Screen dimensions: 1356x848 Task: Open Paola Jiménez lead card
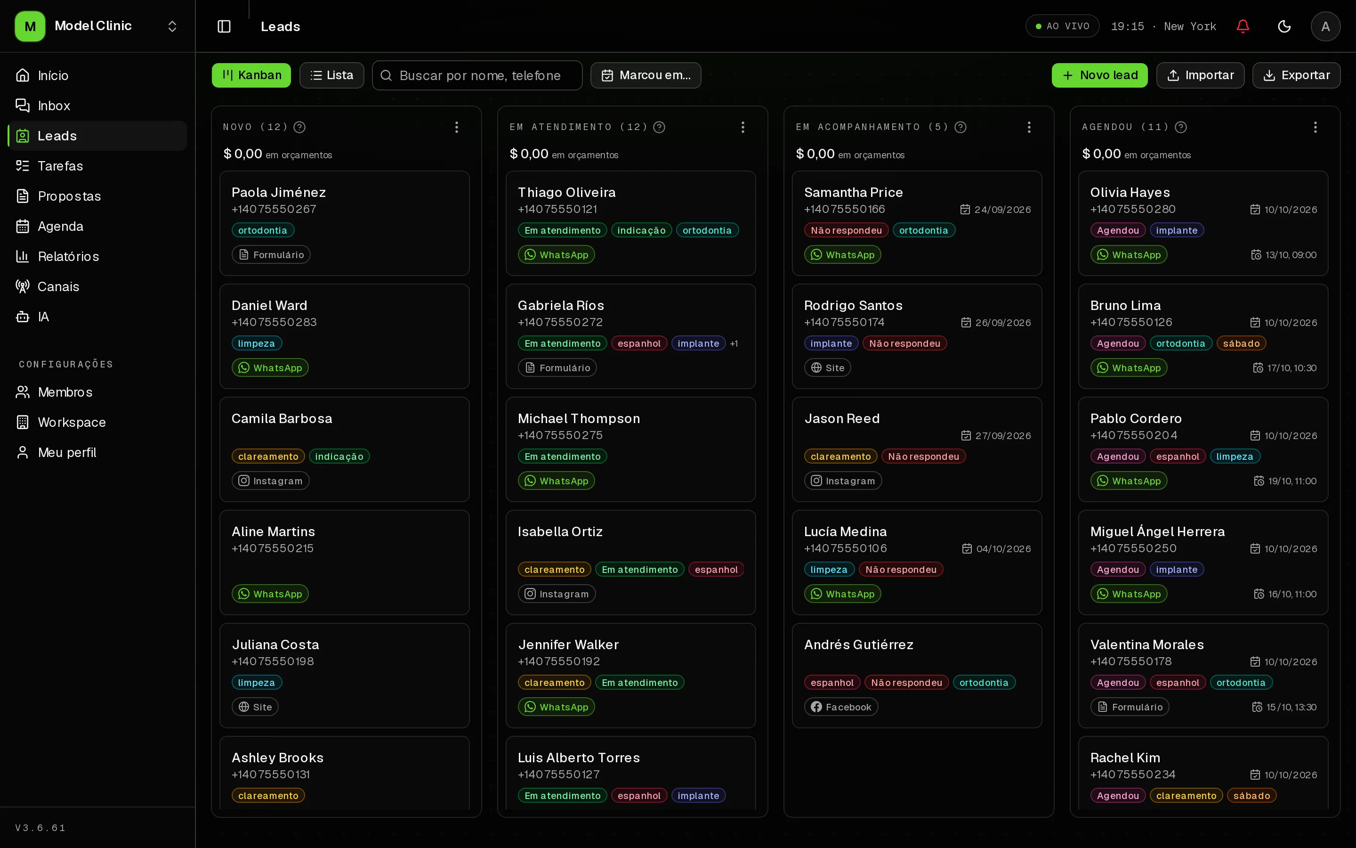point(345,223)
